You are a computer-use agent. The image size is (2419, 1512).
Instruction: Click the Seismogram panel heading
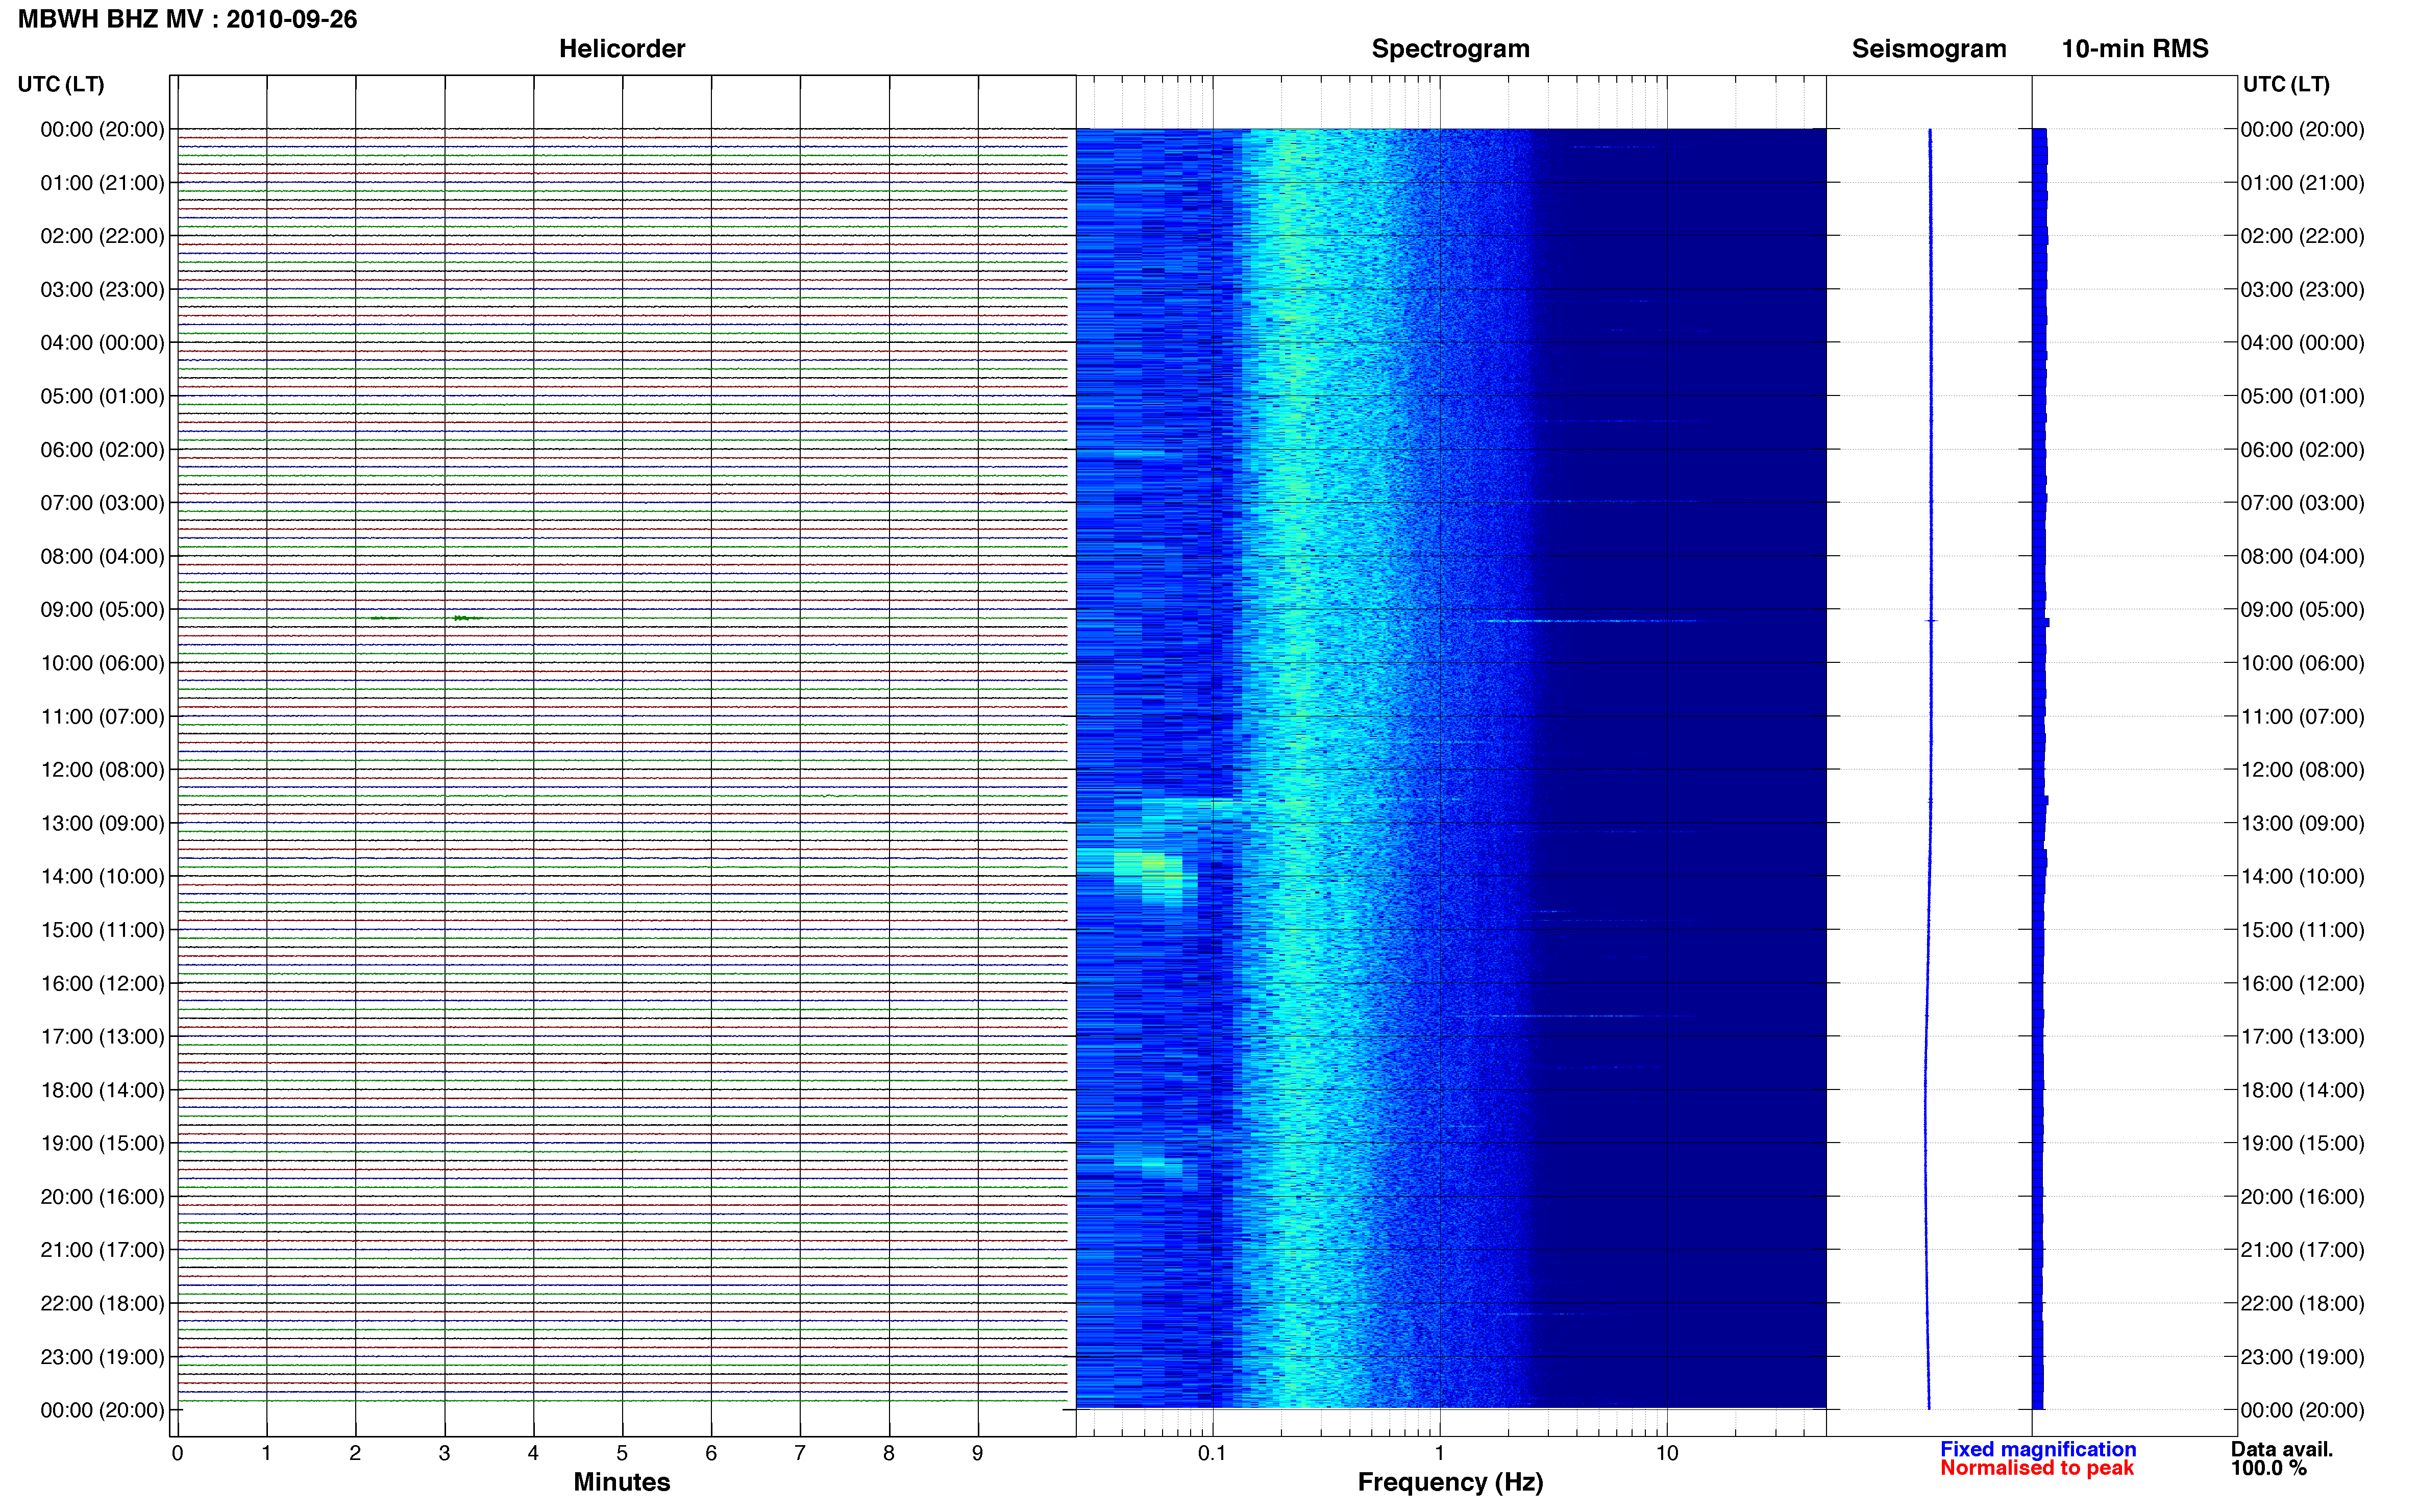[x=1928, y=49]
